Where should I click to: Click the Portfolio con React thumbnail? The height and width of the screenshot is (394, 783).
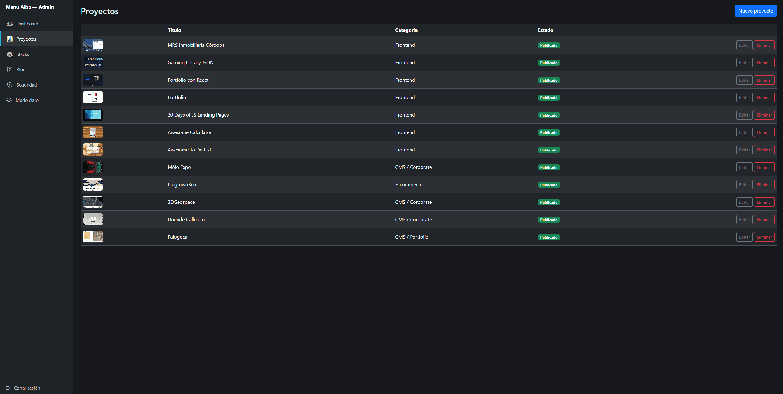93,80
